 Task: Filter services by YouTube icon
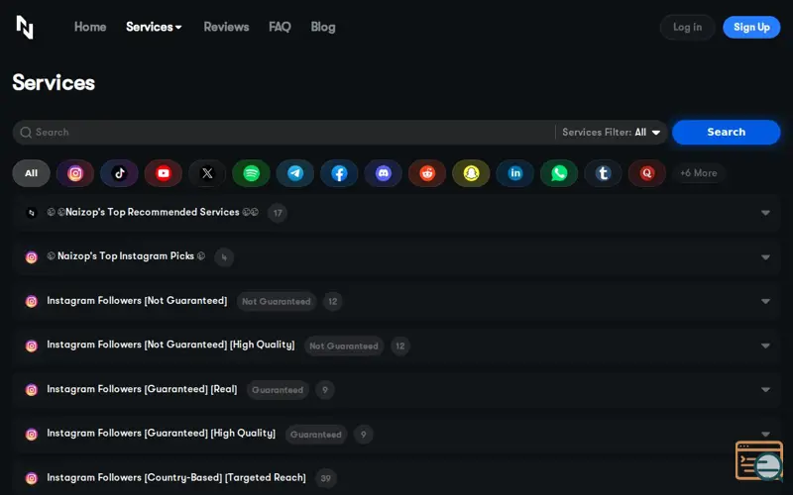164,173
